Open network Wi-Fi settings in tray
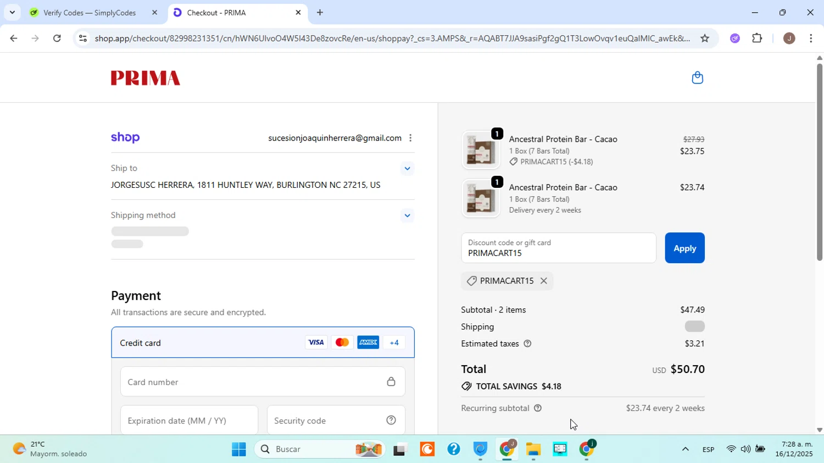Viewport: 824px width, 463px height. pyautogui.click(x=731, y=449)
